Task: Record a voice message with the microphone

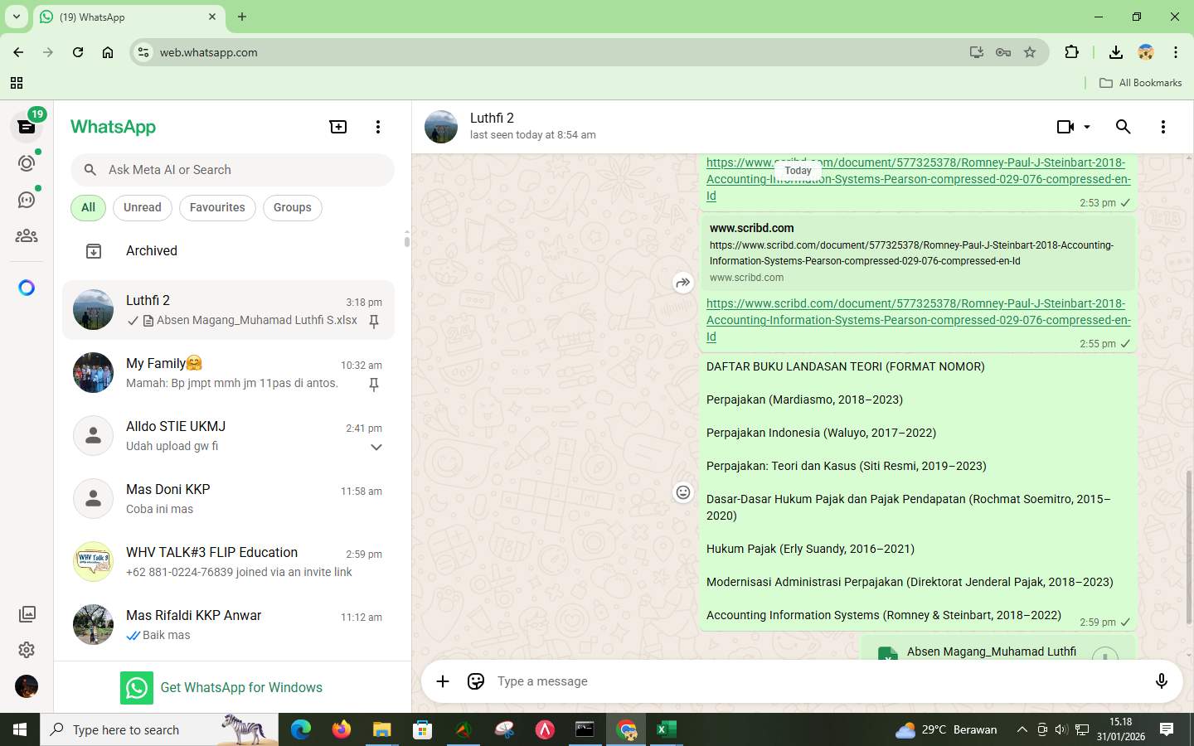Action: coord(1161,681)
